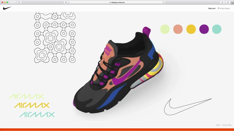Select the salmon orange color swatch
Viewport: 234px width, 131px height.
pos(178,29)
